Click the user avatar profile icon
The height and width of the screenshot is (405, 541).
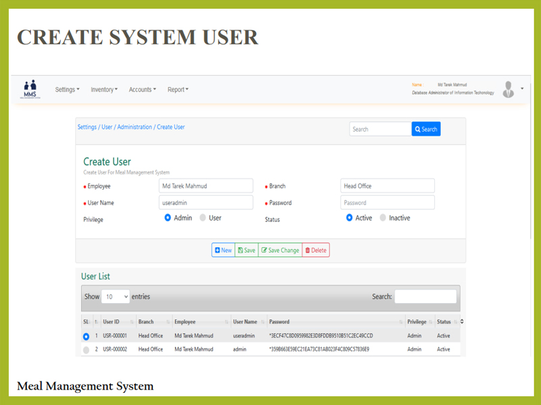click(509, 89)
